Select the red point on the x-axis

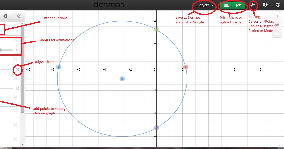click(x=185, y=67)
